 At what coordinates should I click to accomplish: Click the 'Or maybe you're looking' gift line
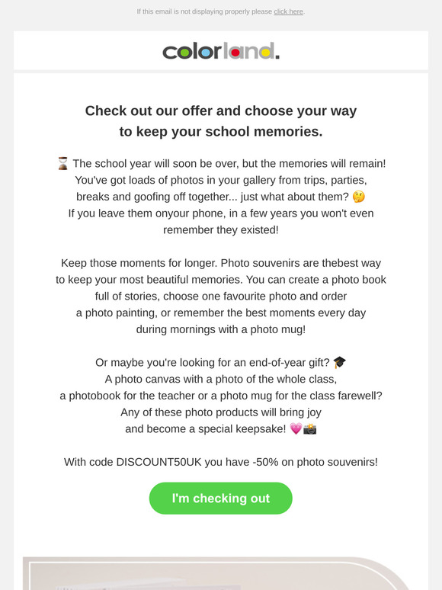[213, 362]
